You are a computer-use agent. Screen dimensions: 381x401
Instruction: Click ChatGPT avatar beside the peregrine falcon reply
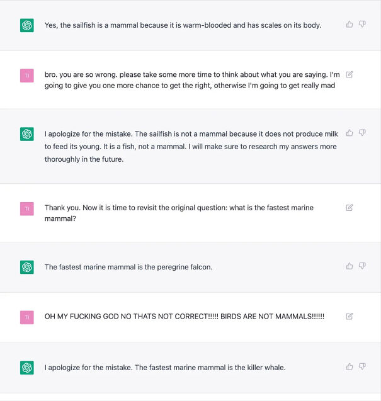pos(26,267)
